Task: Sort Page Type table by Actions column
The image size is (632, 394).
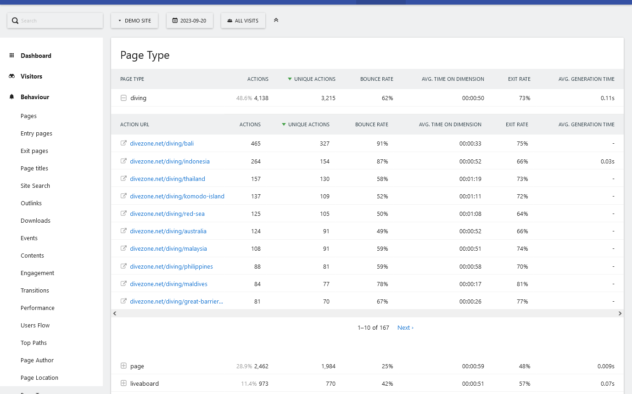Action: (x=258, y=79)
